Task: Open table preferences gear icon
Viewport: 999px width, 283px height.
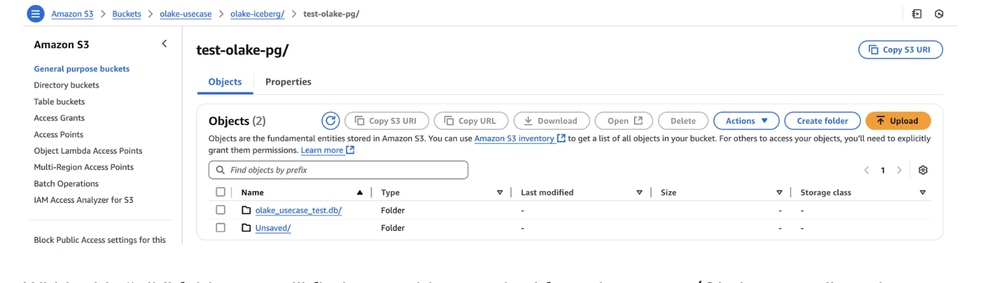Action: point(923,170)
